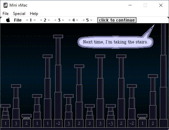Select the '1' box between 2 and 1
169x130 pixels.
37,123
